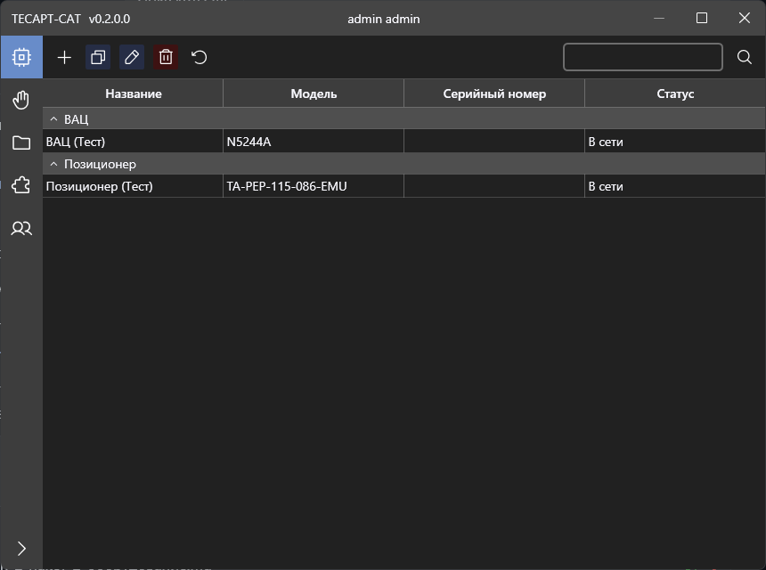766x570 pixels.
Task: Collapse the ВАЦ group
Action: click(53, 119)
